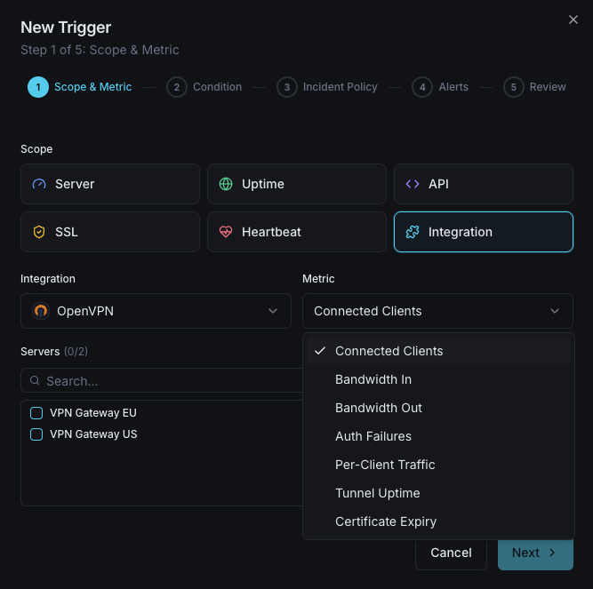Click the Integration puzzle piece icon
The width and height of the screenshot is (593, 589).
pos(413,232)
